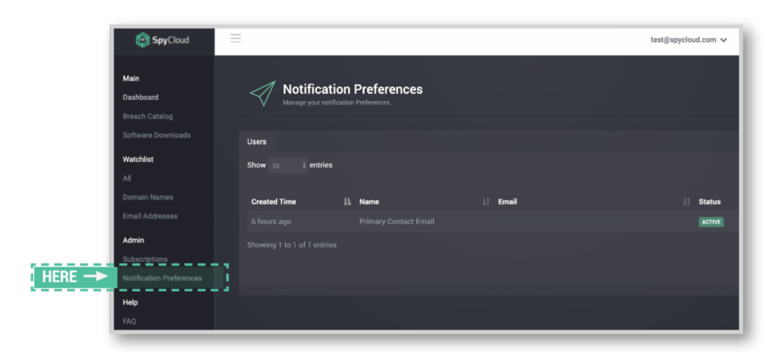Select All under Watchlist
Viewport: 779px width, 352px height.
[x=127, y=178]
